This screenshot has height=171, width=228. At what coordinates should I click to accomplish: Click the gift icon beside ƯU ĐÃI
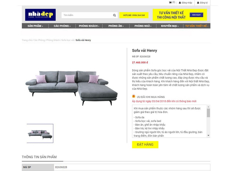coord(133,96)
